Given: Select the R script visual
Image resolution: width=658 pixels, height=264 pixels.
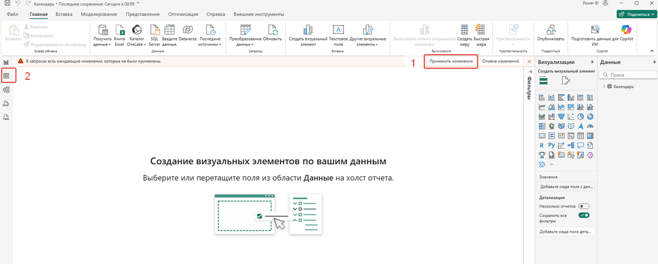Looking at the screenshot, I should click(x=542, y=145).
